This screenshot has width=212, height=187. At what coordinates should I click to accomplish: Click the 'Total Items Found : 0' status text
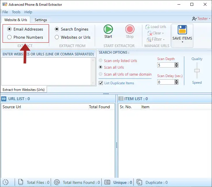click(81, 182)
